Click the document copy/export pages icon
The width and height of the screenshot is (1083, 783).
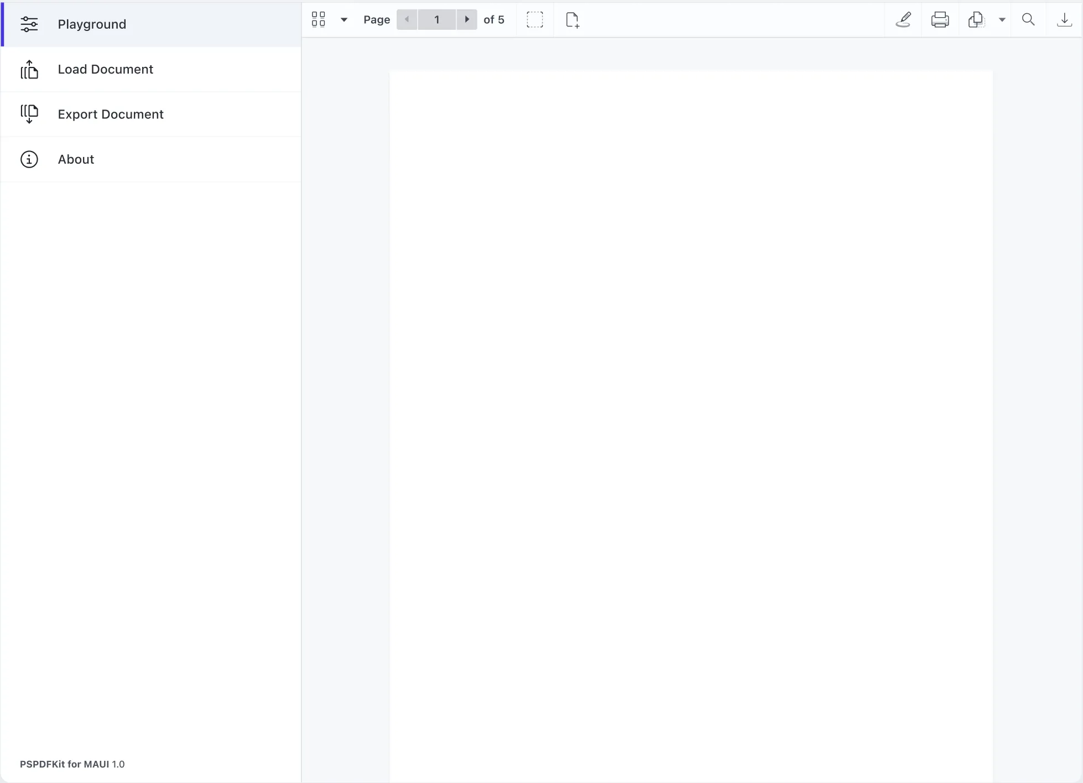pos(976,20)
